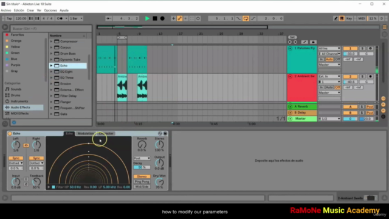Save Echo preset disk icon
The image size is (389, 219).
pyautogui.click(x=165, y=134)
